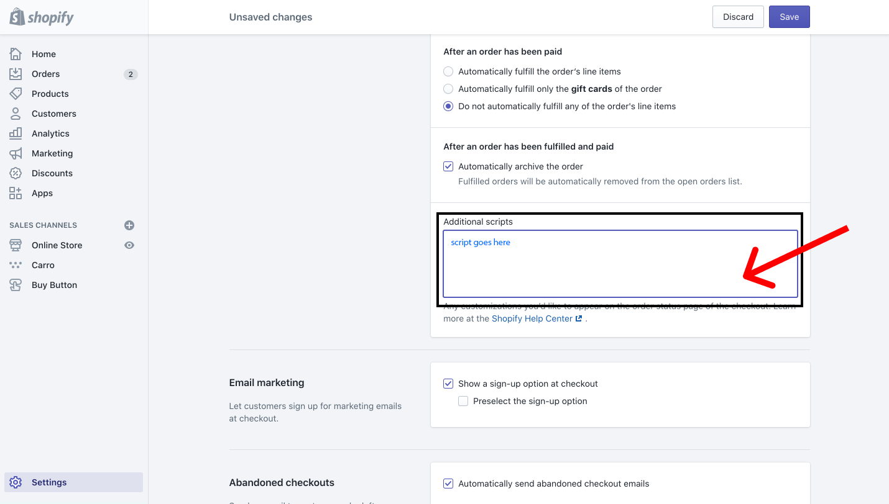Open Settings in the sidebar
Image resolution: width=889 pixels, height=504 pixels.
pyautogui.click(x=49, y=482)
